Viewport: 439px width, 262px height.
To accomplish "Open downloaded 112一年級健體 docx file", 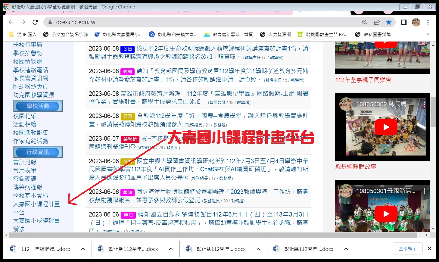I will pos(41,249).
